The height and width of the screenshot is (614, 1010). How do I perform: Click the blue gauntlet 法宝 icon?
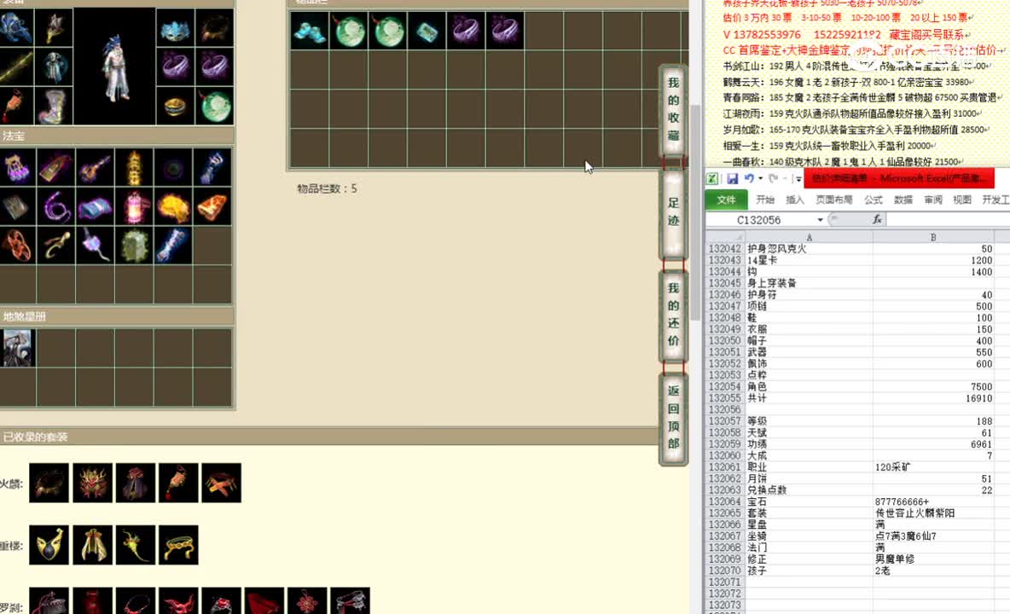tap(212, 168)
